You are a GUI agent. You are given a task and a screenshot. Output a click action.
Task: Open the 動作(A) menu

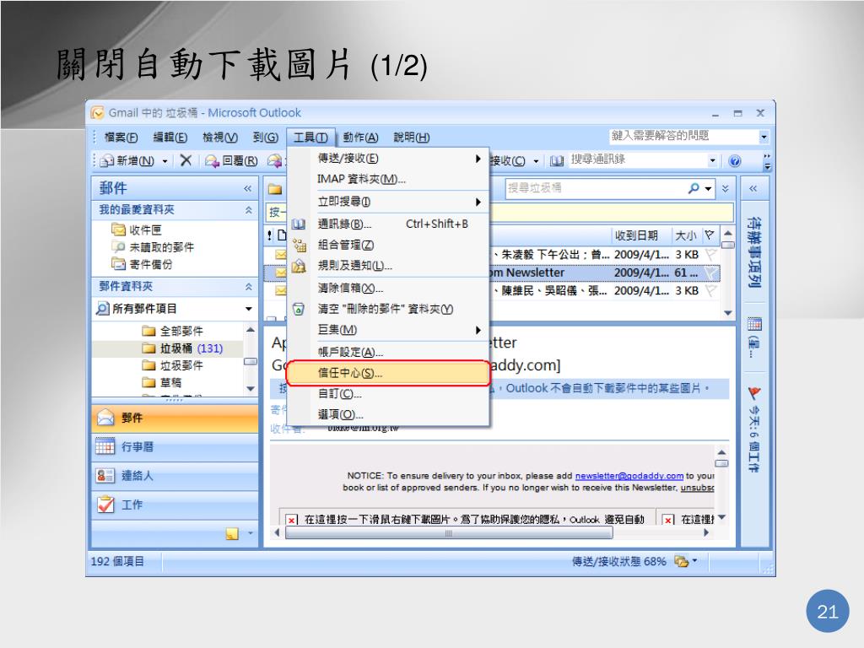pos(360,138)
